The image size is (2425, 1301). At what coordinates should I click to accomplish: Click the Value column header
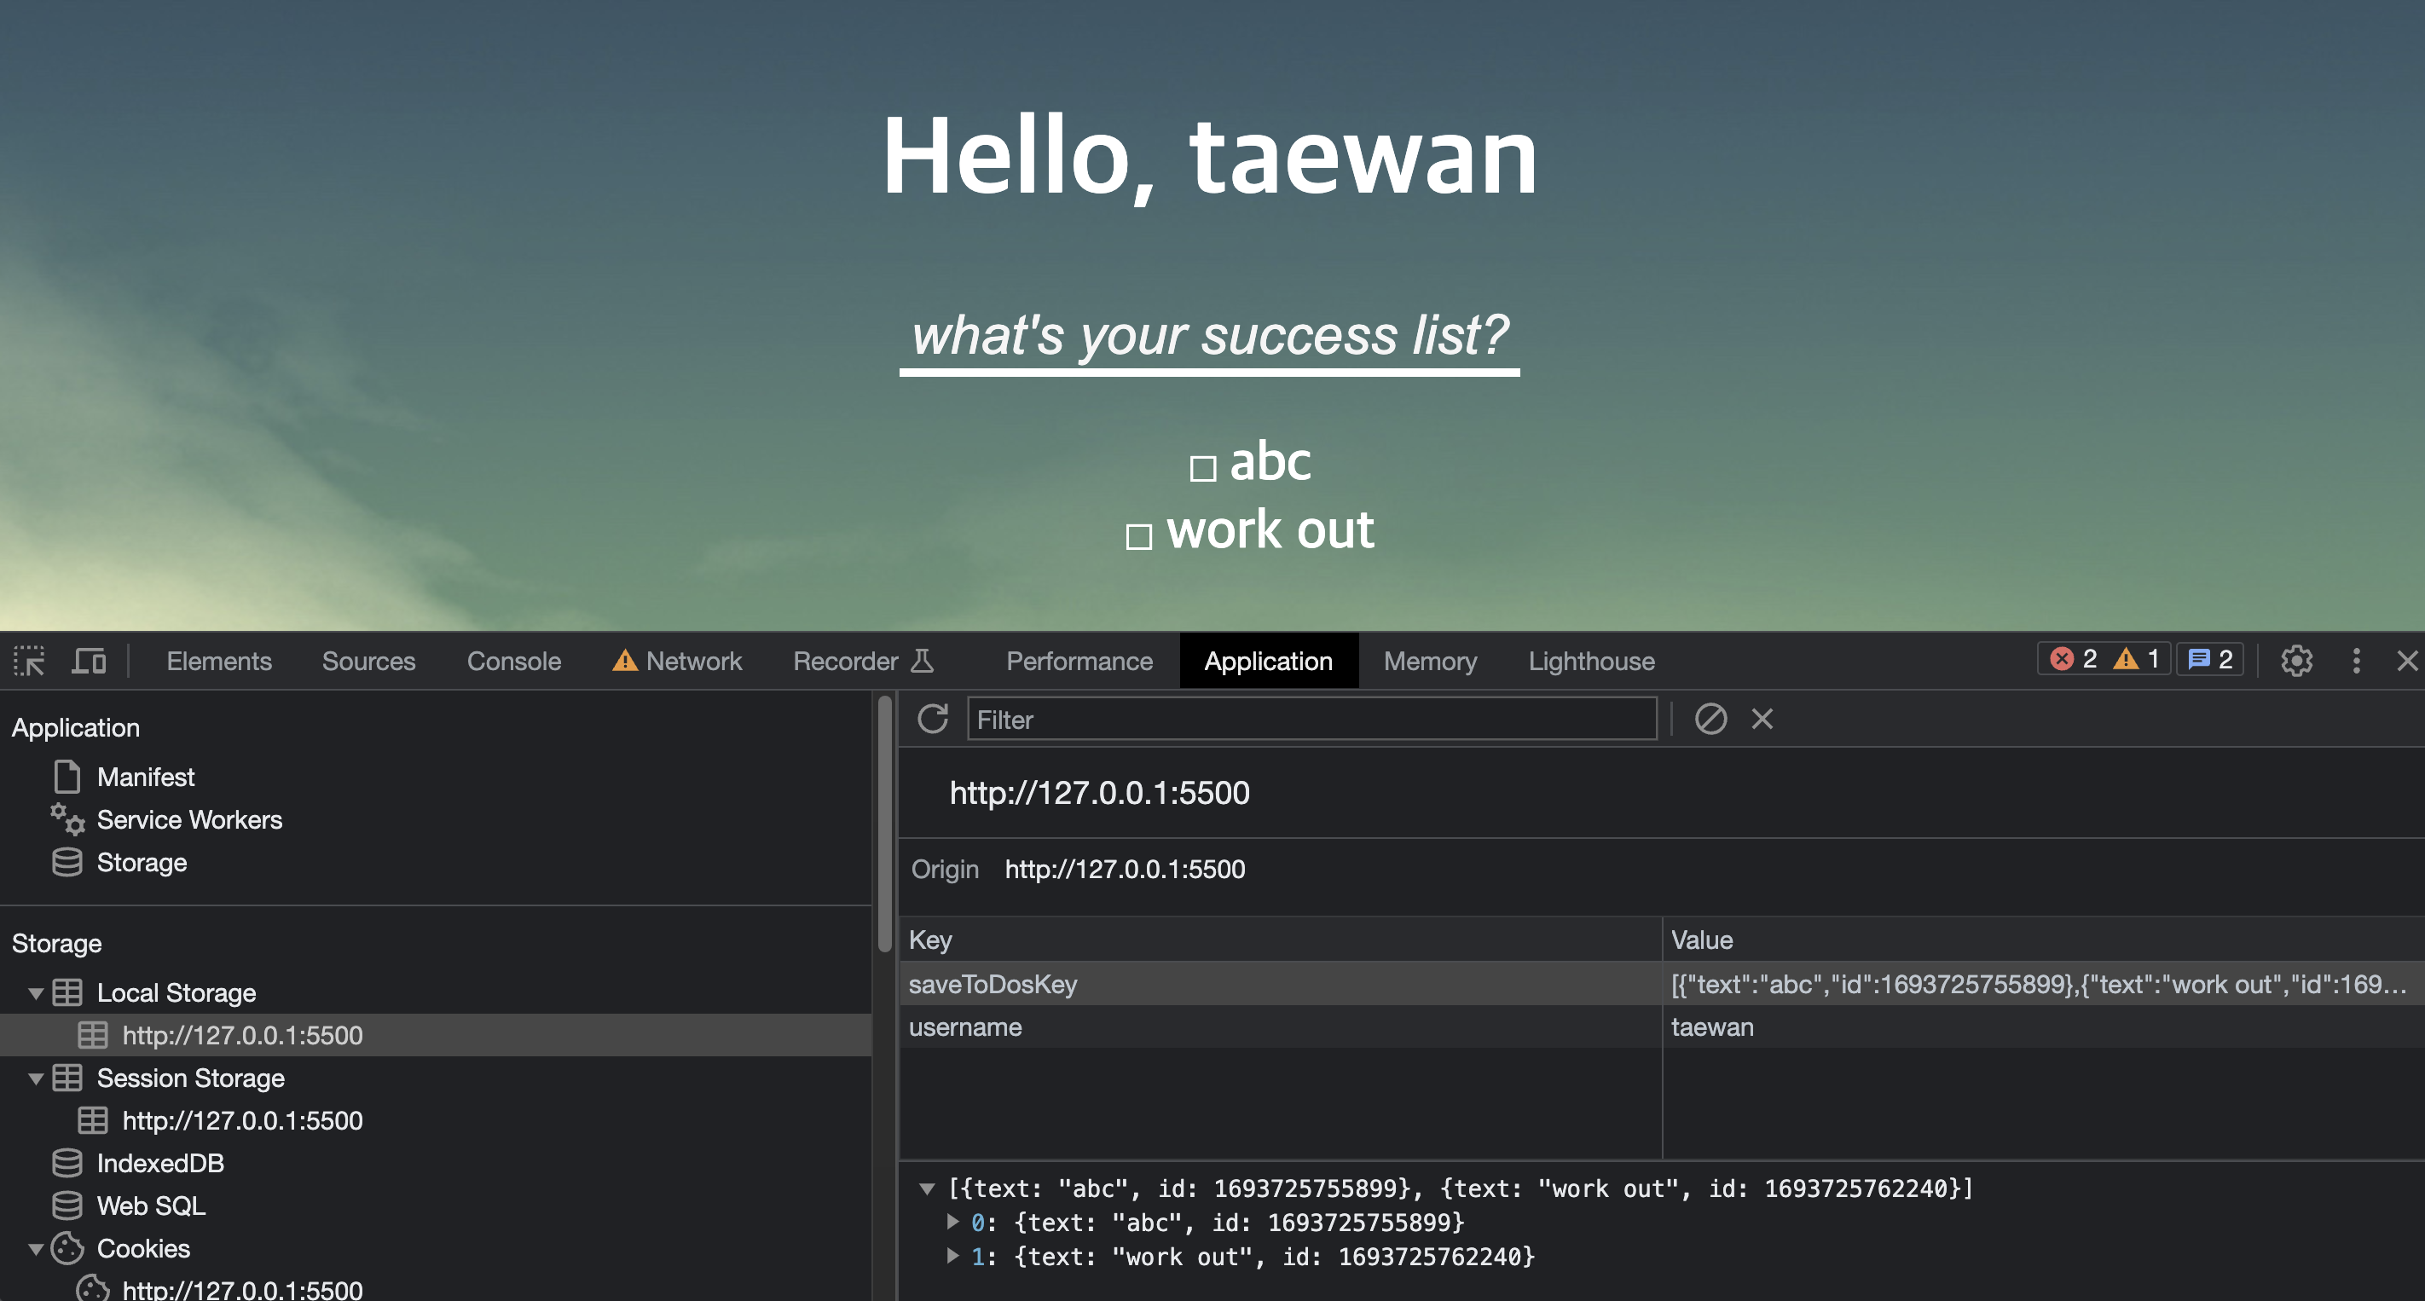[x=2043, y=940]
